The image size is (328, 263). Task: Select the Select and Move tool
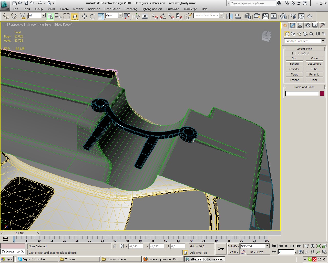84,16
